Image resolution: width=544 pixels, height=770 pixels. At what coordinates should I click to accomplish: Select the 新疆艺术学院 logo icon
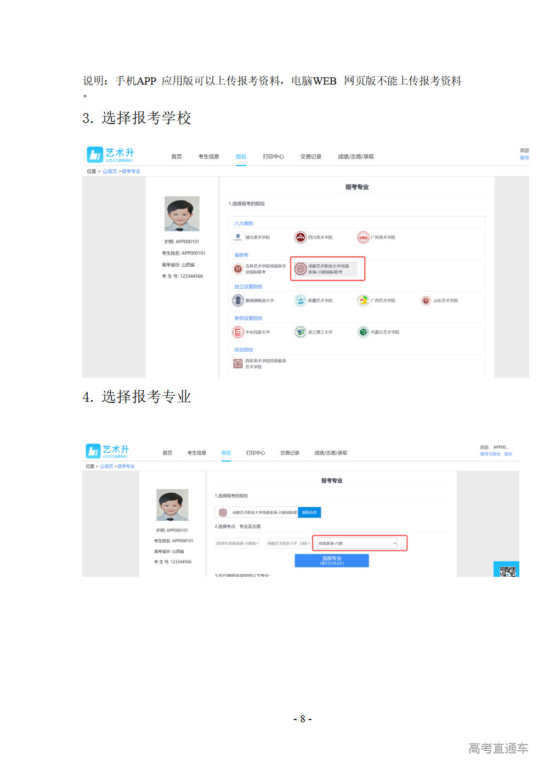(300, 300)
